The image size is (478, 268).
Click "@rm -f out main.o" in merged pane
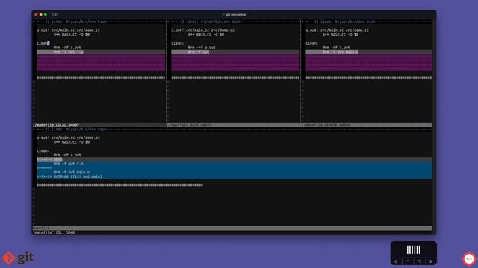tap(72, 172)
